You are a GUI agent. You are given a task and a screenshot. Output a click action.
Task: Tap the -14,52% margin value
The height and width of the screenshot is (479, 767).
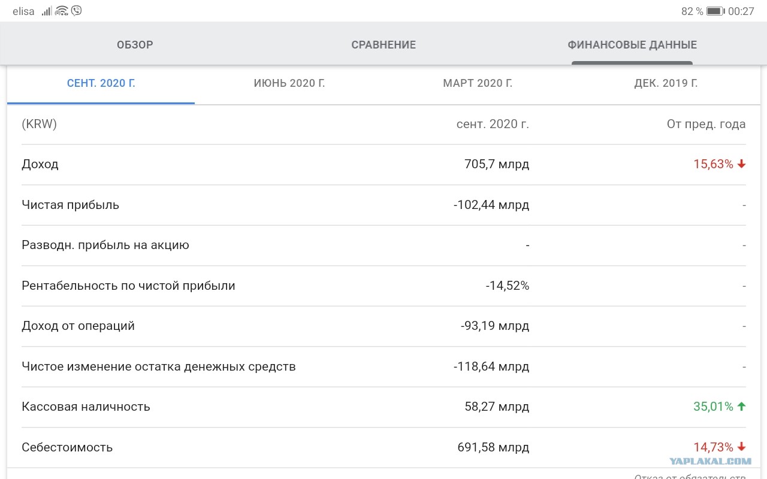tap(508, 286)
